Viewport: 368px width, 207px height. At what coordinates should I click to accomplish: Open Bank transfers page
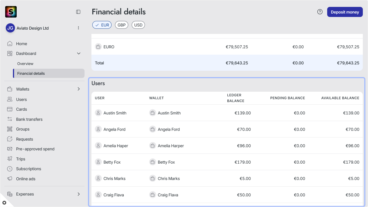pyautogui.click(x=29, y=119)
